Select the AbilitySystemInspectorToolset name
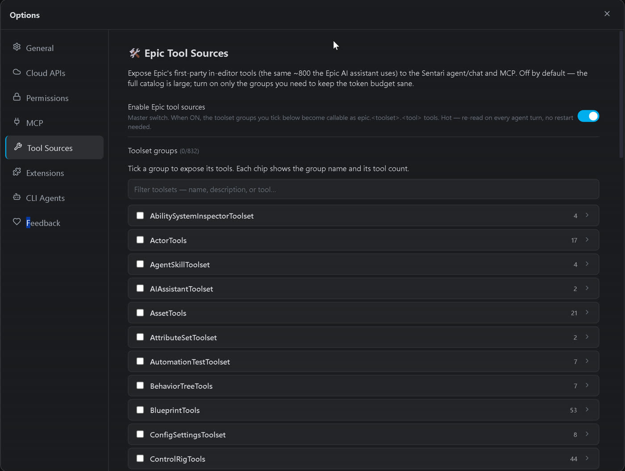 tap(202, 216)
